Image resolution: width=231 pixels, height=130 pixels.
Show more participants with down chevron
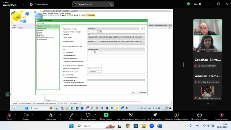click(208, 104)
